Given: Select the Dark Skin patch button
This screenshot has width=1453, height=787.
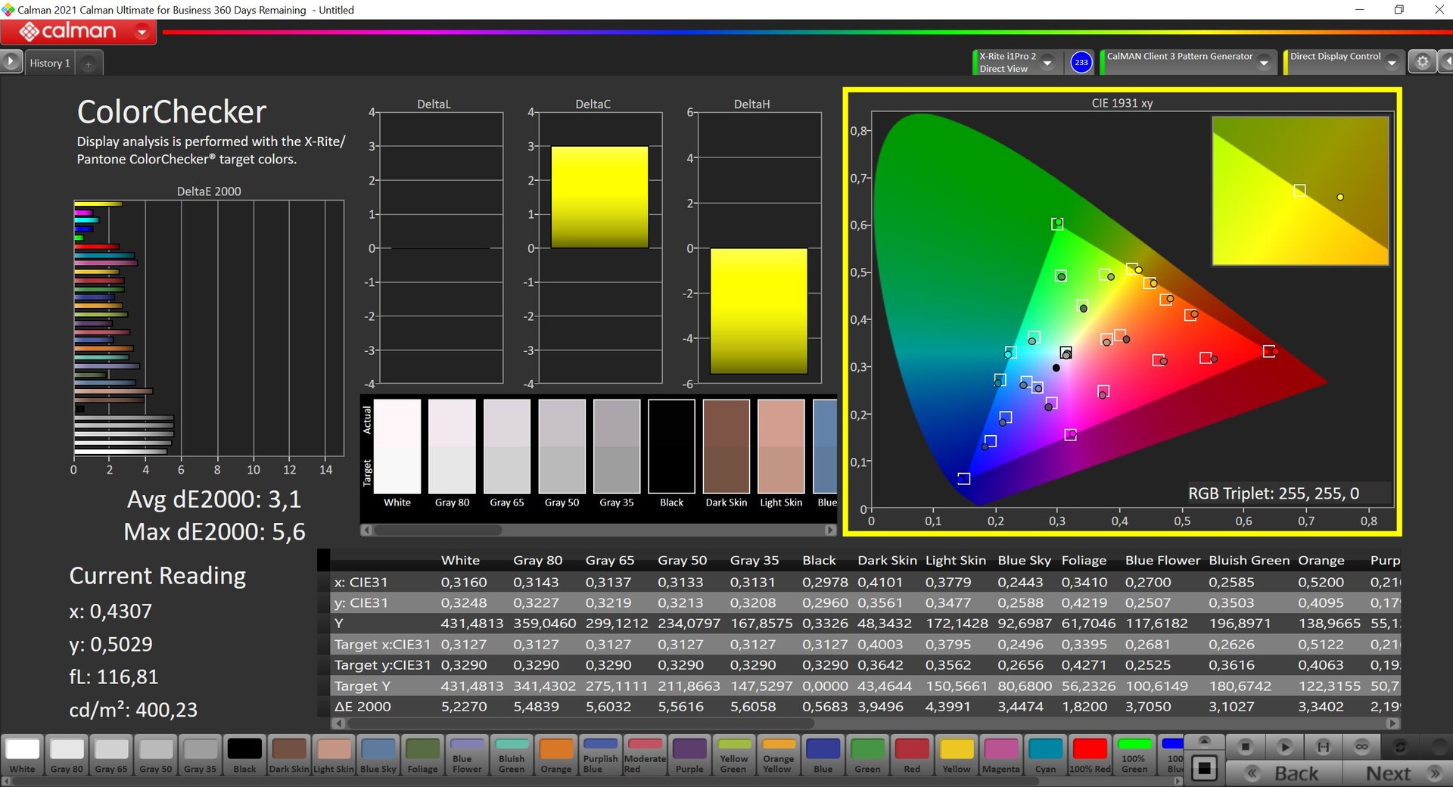Looking at the screenshot, I should coord(289,754).
